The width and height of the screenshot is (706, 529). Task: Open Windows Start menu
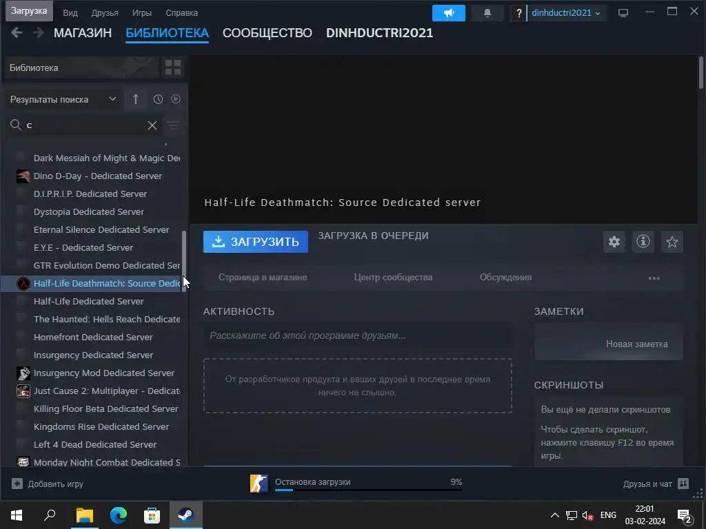click(x=17, y=515)
